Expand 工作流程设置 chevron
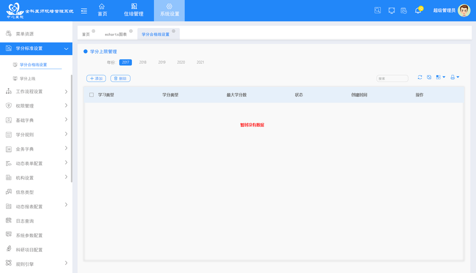The image size is (476, 273). click(x=66, y=91)
